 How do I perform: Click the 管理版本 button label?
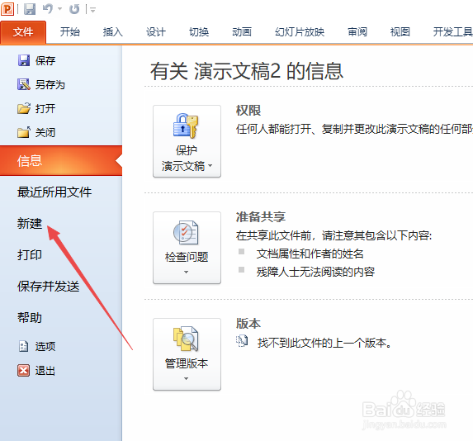coord(187,363)
